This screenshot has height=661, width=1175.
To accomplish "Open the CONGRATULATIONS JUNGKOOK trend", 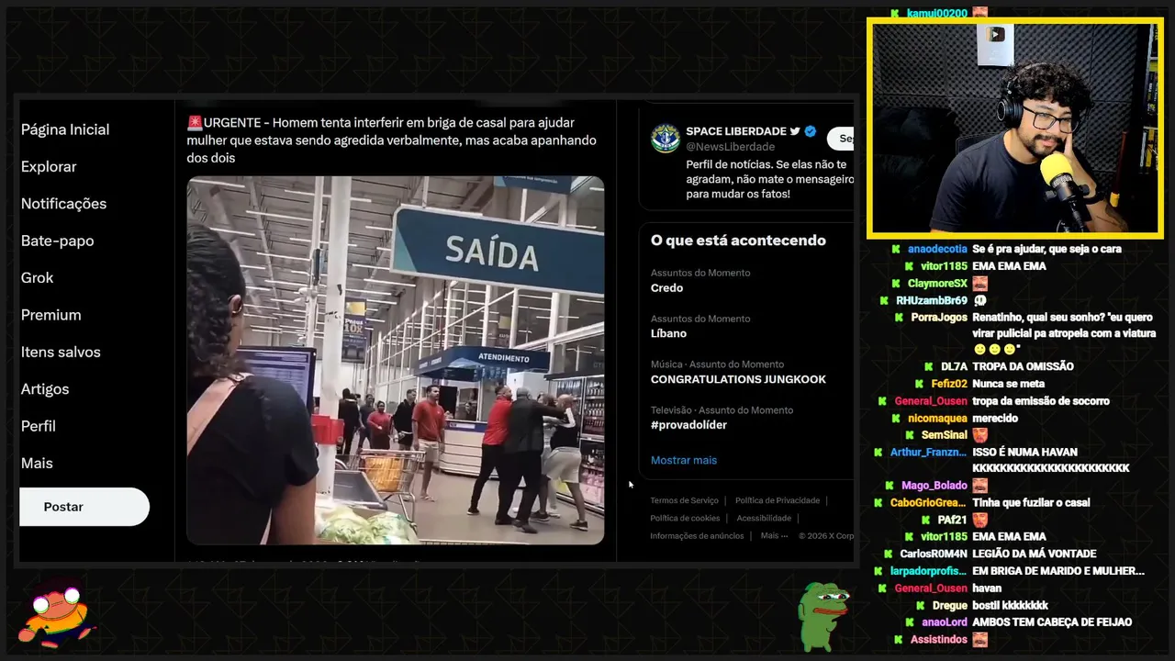I will pos(738,379).
